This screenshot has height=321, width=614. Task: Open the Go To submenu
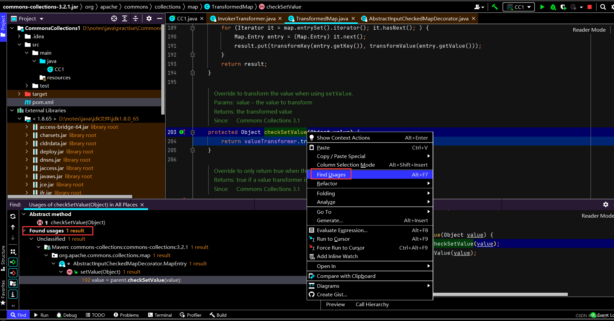pyautogui.click(x=370, y=212)
